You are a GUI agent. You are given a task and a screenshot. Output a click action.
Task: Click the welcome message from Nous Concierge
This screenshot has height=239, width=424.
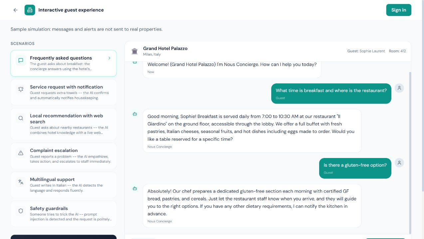click(232, 69)
